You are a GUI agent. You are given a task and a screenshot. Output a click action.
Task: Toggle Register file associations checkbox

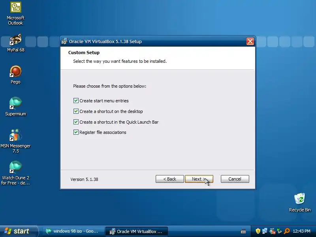[x=76, y=132]
